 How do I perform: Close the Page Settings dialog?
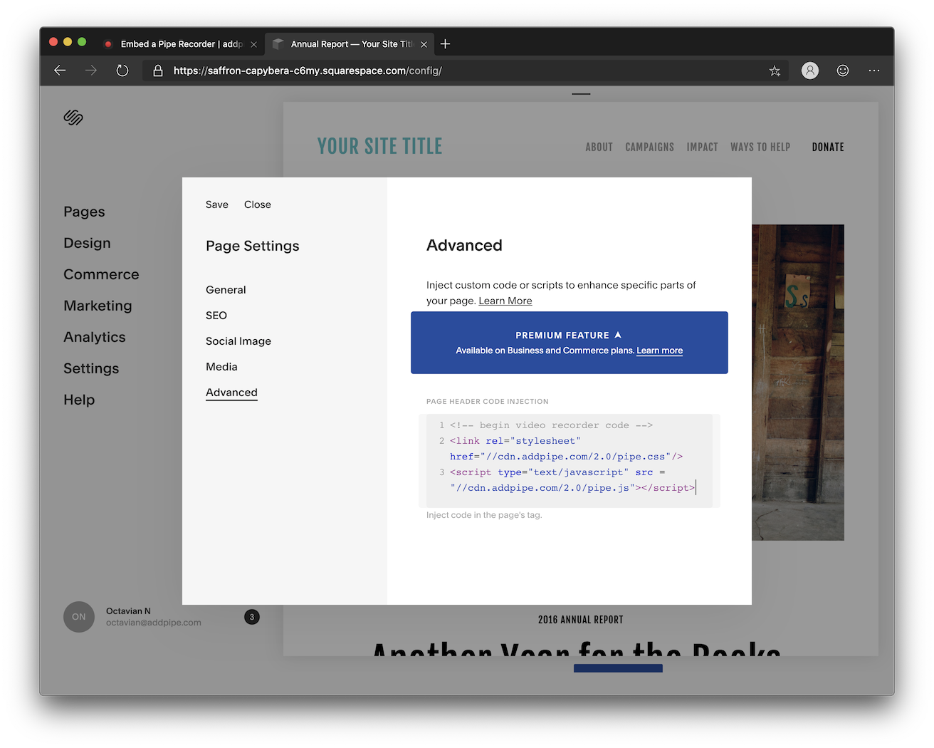(x=257, y=204)
